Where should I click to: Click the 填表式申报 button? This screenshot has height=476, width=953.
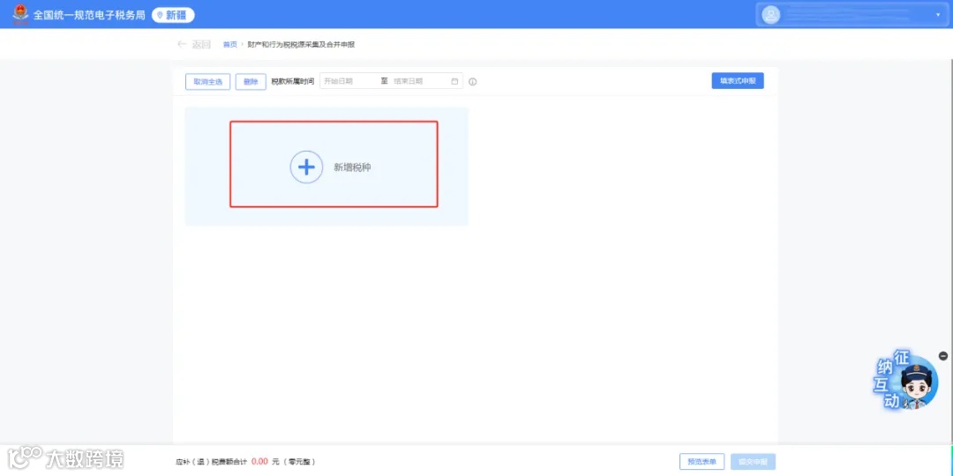(x=738, y=81)
